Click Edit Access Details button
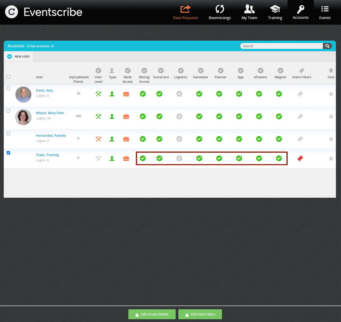Screen dimensions: 341x322 pos(152,314)
